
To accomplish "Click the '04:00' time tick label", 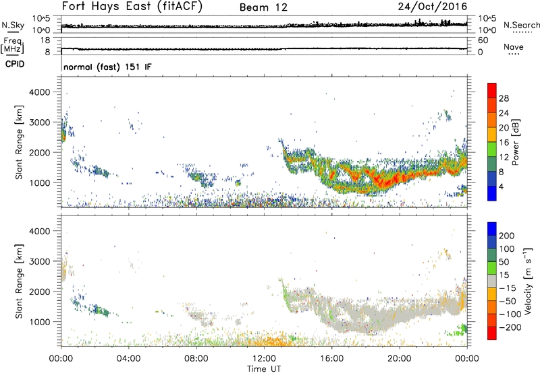I will (129, 359).
